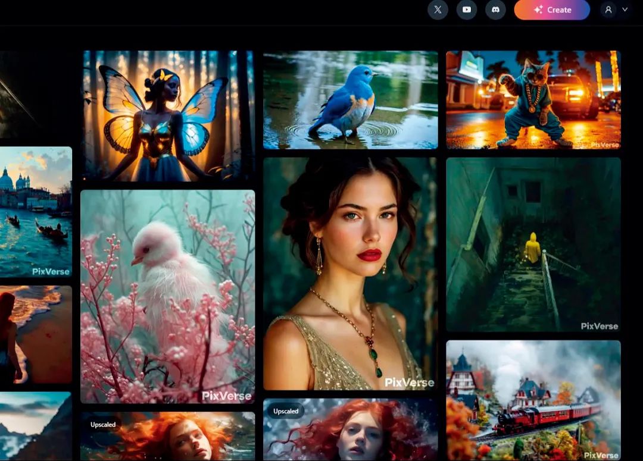Open the butterfly fairy in forest thumbnail
The width and height of the screenshot is (643, 461).
[168, 116]
